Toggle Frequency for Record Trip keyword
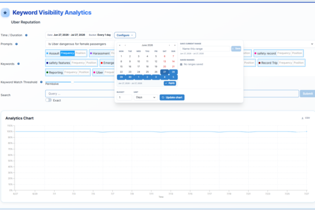 286,62
